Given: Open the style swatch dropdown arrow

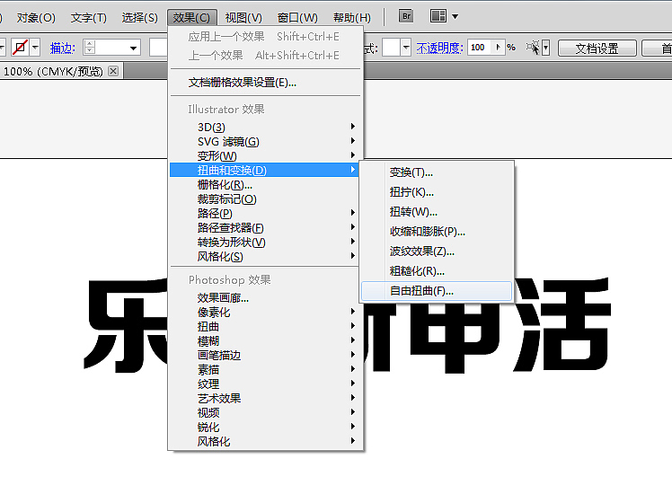Looking at the screenshot, I should click(x=406, y=48).
